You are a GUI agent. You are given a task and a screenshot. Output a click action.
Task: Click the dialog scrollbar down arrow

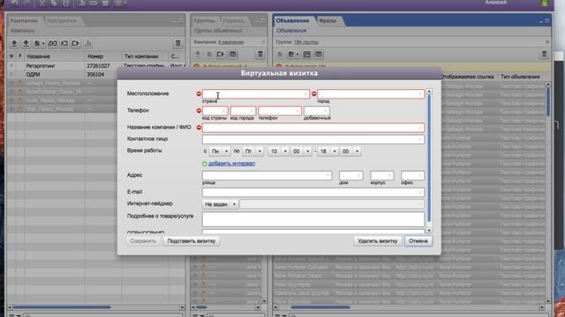[x=429, y=230]
